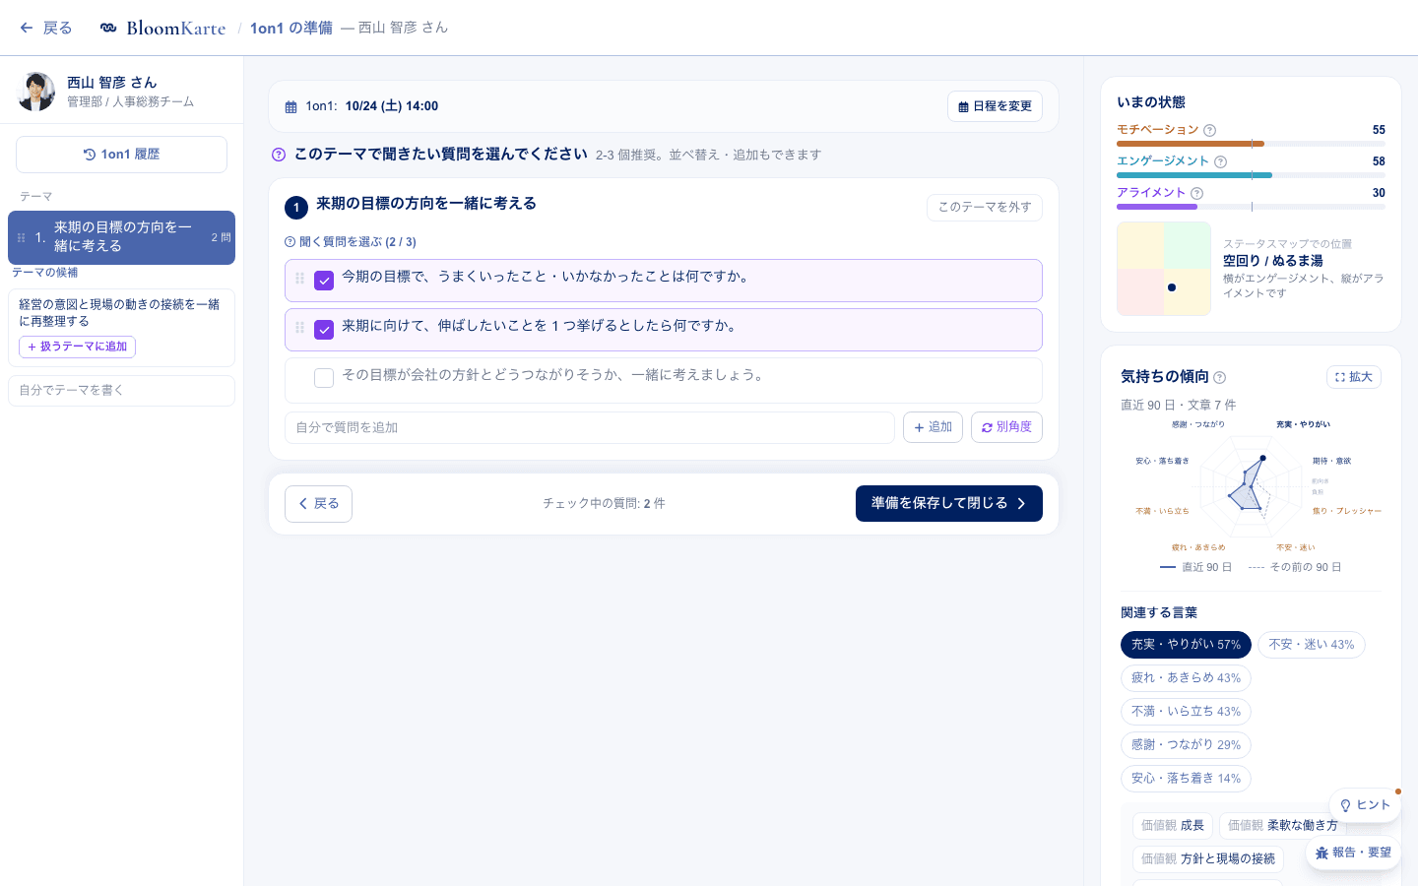Refresh questions with 別角度 button
This screenshot has height=886, width=1418.
click(1006, 427)
